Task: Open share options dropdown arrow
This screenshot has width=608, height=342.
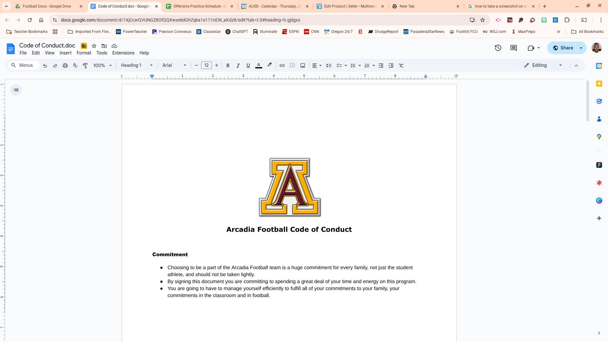Action: click(x=581, y=48)
